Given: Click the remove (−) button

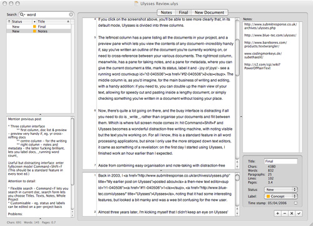Looking at the screenshot, I should tap(285, 214).
